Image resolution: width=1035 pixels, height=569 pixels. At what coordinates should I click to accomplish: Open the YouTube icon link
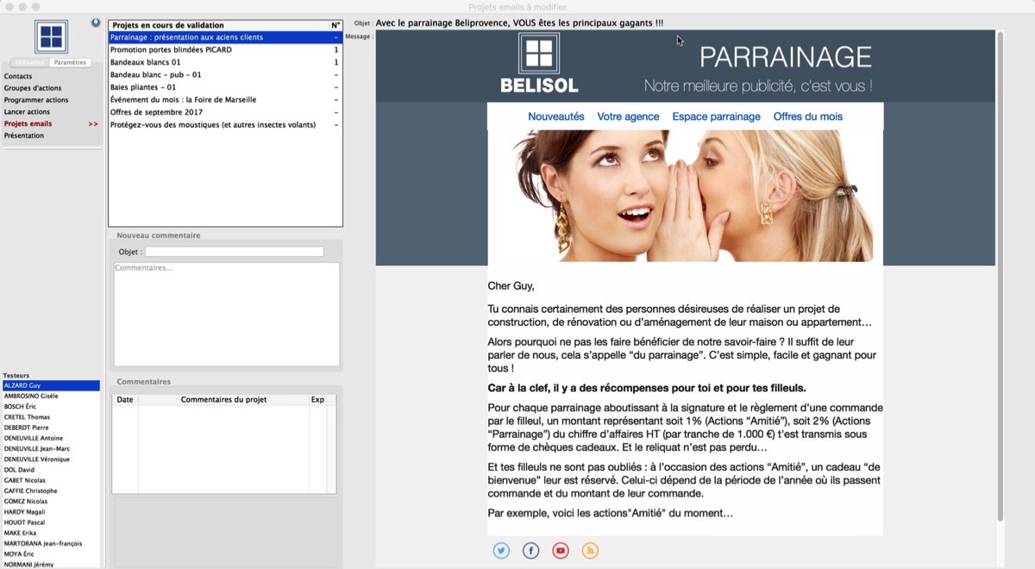point(561,551)
